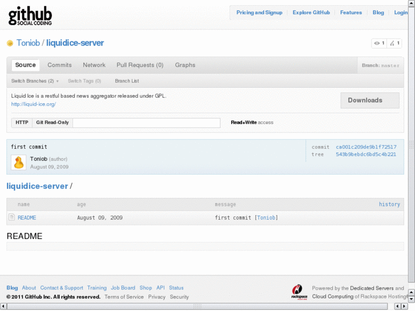
Task: Open the About footer link
Action: tap(29, 288)
